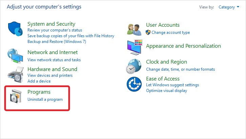The image size is (246, 139).
Task: Click the shield icon beside Change account type
Action: (148, 32)
